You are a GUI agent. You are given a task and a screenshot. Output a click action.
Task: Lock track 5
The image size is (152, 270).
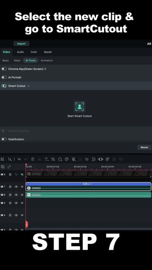[x=10, y=203]
